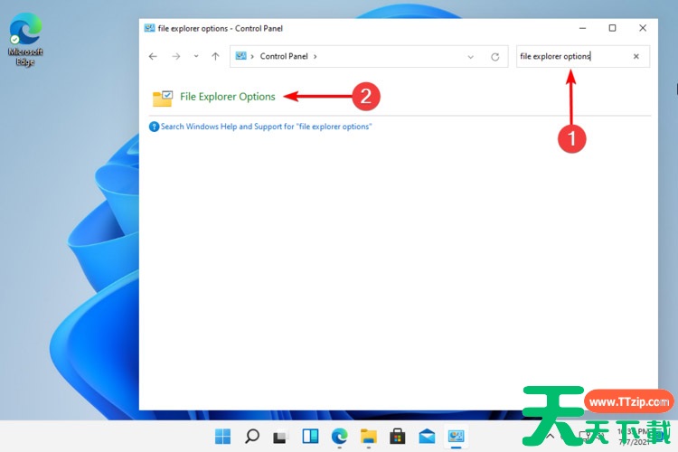Click the address bar Control Panel icon
This screenshot has width=678, height=452.
240,56
